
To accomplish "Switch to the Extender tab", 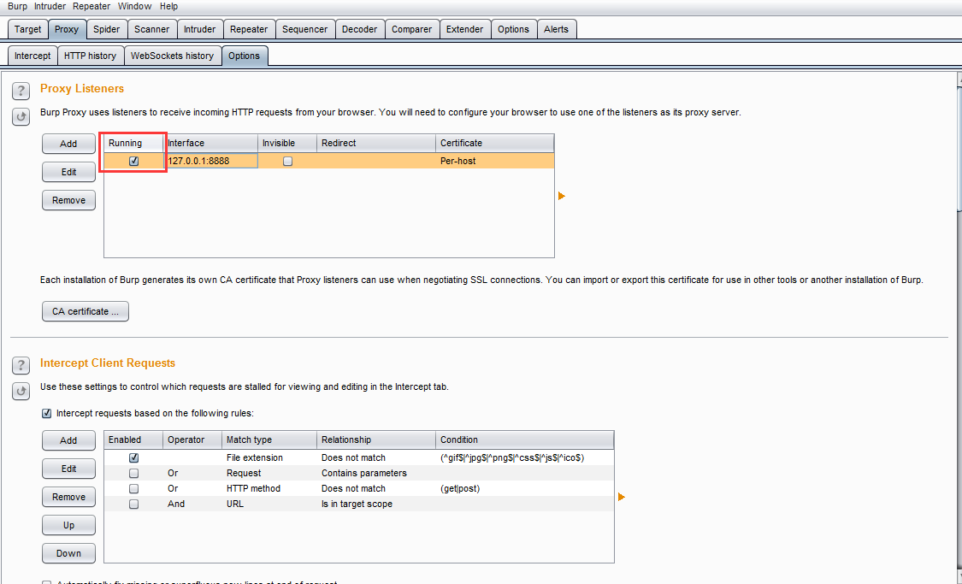I will pos(465,29).
